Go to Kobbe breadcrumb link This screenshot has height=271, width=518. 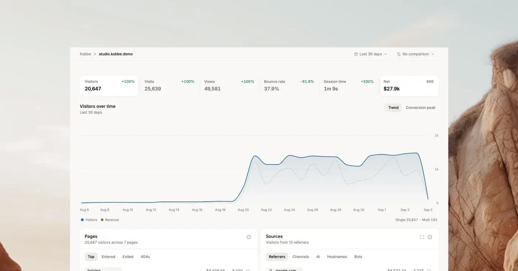pos(85,54)
